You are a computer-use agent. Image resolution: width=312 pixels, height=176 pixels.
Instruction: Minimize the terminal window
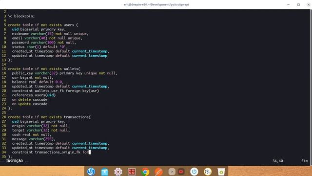pos(288,4)
